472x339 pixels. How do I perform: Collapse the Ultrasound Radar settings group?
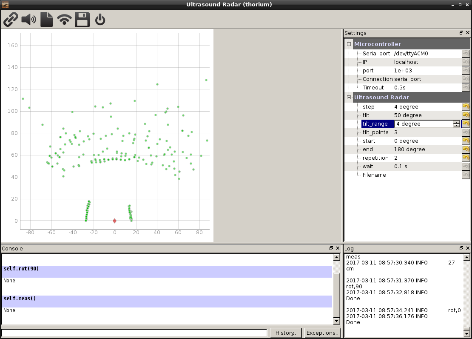click(x=349, y=98)
